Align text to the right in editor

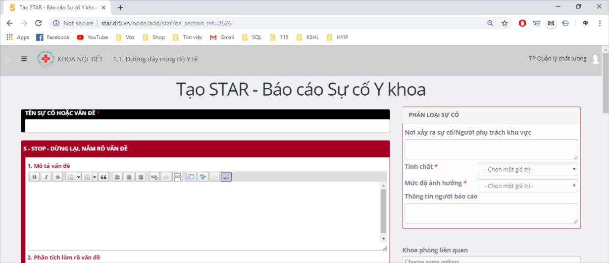pyautogui.click(x=140, y=177)
